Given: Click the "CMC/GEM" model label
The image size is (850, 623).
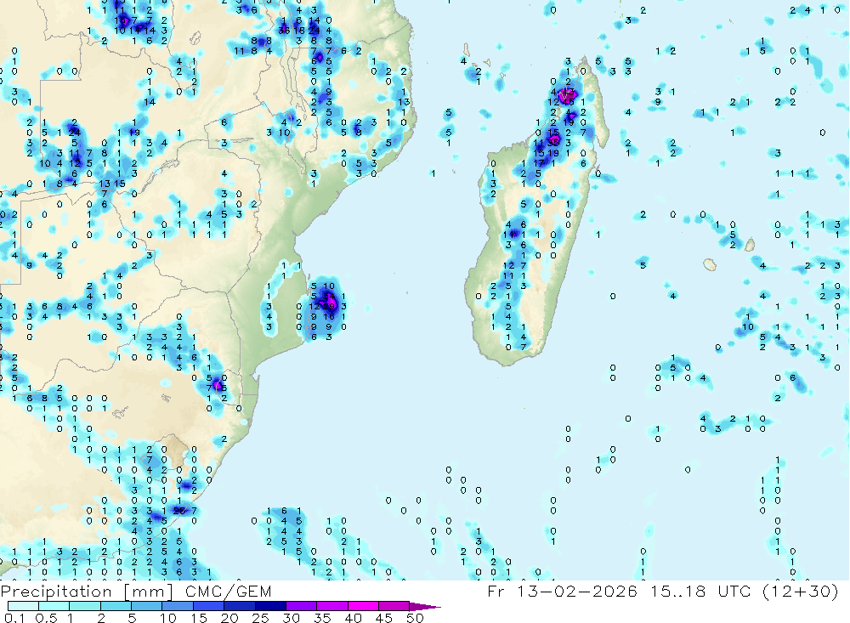Looking at the screenshot, I should tap(228, 592).
